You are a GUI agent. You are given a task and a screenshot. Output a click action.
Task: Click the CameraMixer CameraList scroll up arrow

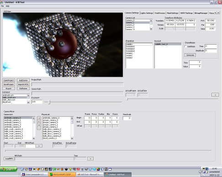point(34,118)
